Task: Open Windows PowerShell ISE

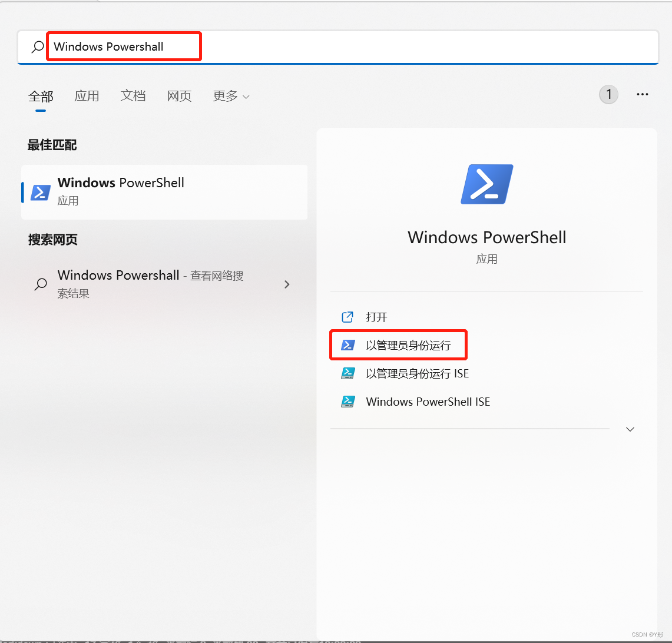Action: click(x=428, y=402)
